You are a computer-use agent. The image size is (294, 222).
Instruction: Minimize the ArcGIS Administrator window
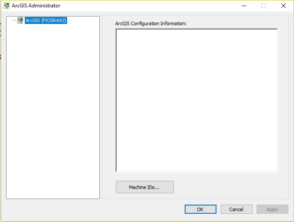(244, 6)
